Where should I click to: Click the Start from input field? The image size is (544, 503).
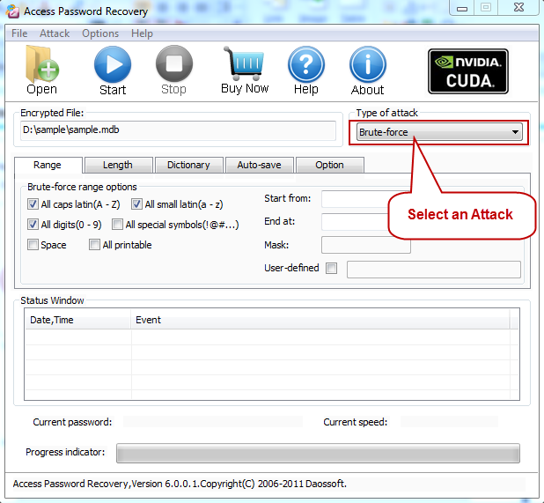coord(355,199)
